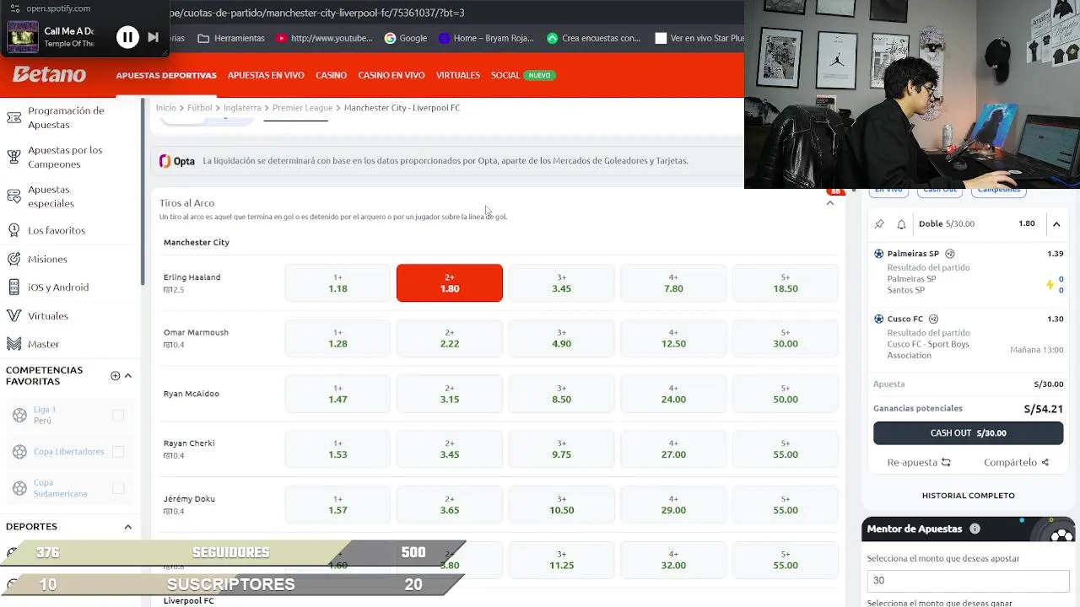Click the Compártelo share icon

[1045, 462]
